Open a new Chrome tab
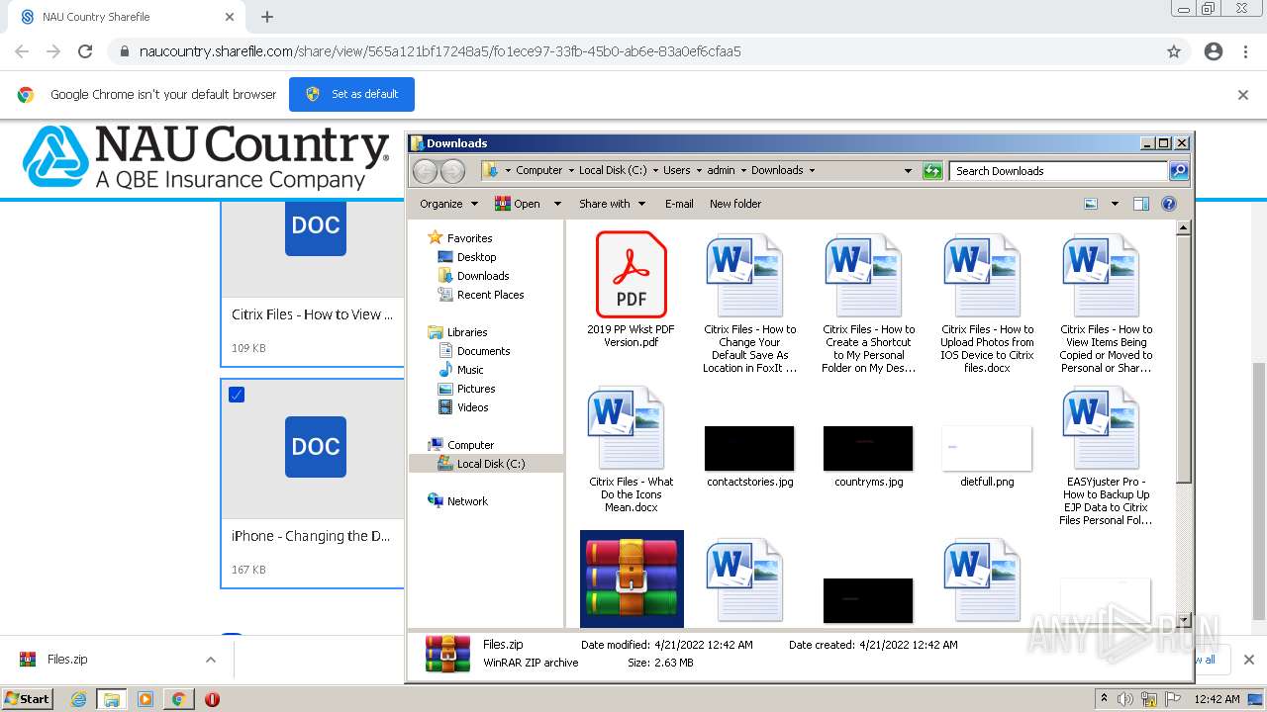Image resolution: width=1267 pixels, height=712 pixels. (x=267, y=17)
